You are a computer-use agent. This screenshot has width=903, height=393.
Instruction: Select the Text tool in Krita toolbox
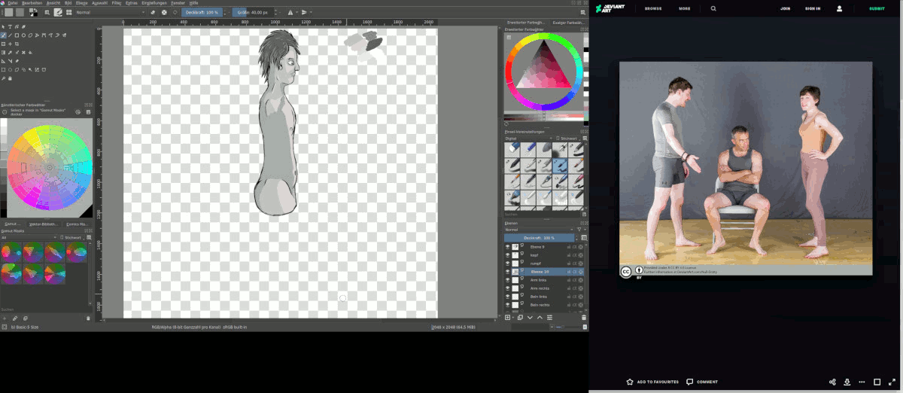coord(10,26)
